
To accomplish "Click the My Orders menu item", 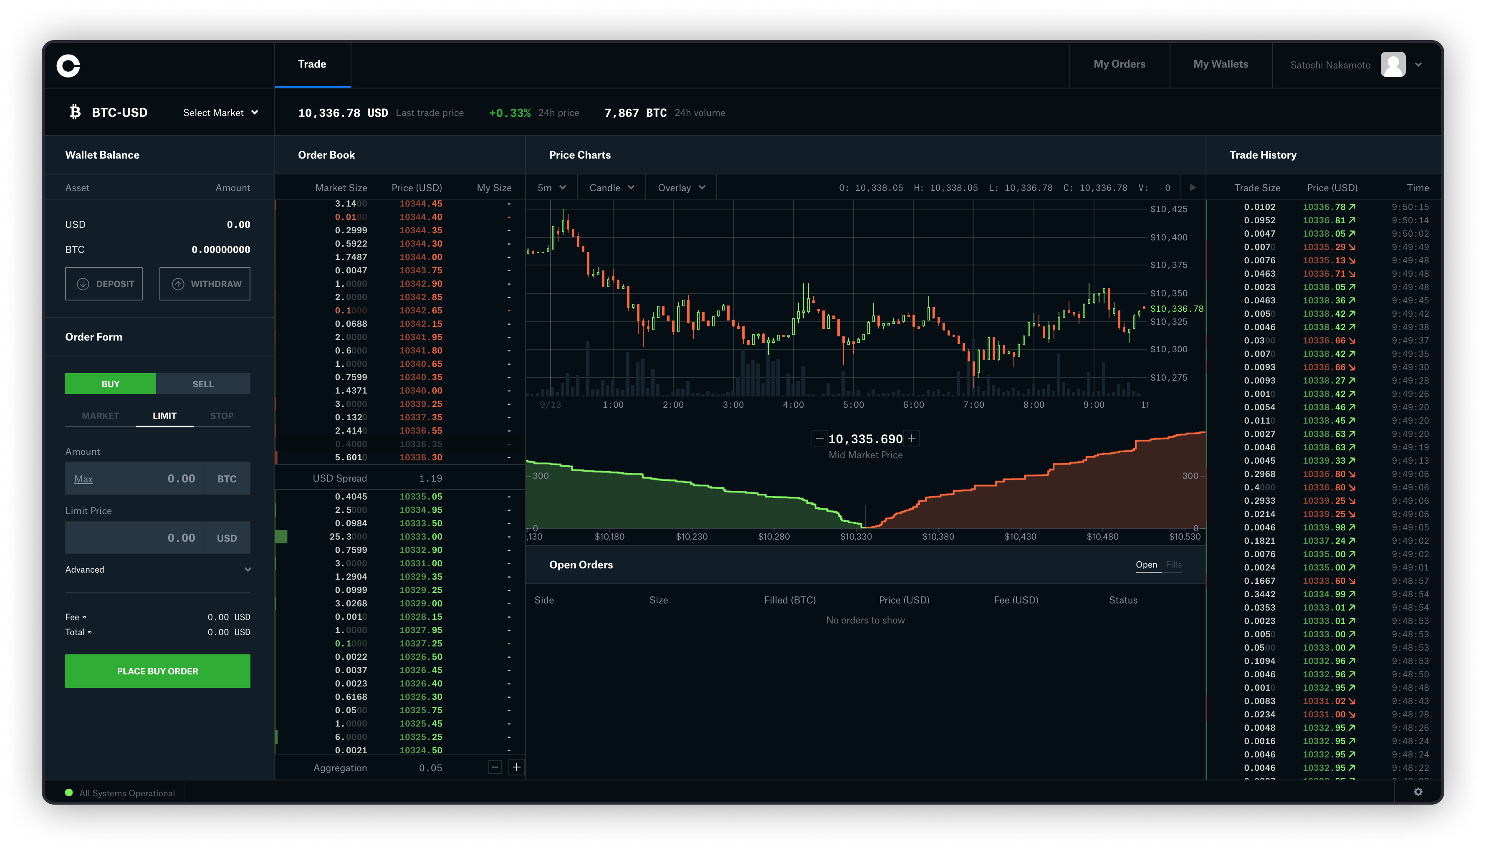I will (1120, 63).
